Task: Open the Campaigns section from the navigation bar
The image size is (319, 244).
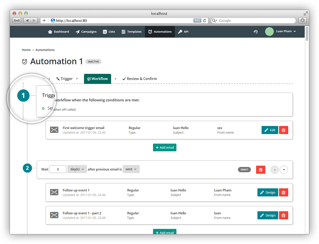Action: [x=86, y=32]
